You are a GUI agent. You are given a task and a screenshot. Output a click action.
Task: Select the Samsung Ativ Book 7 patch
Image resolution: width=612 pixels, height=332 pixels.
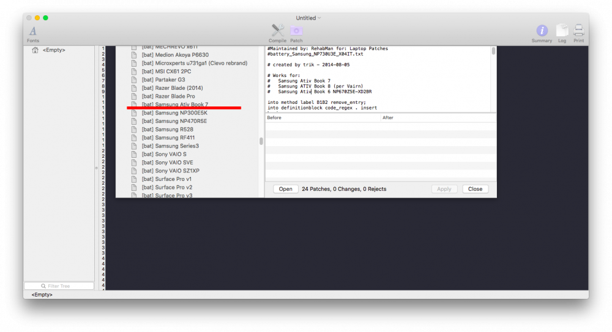[x=175, y=104]
